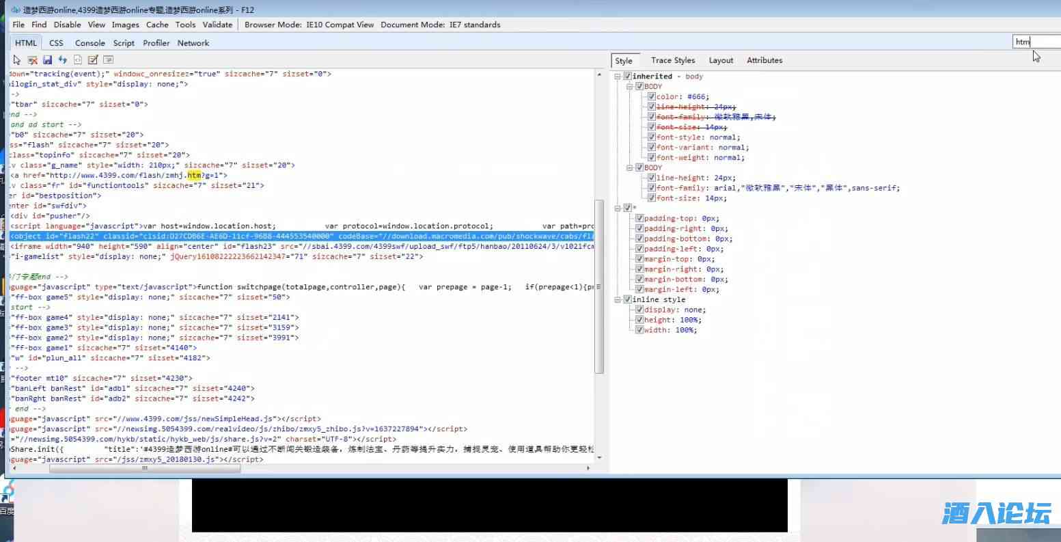Uncheck the display: none inline style
Viewport: 1061px width, 542px height.
[639, 310]
